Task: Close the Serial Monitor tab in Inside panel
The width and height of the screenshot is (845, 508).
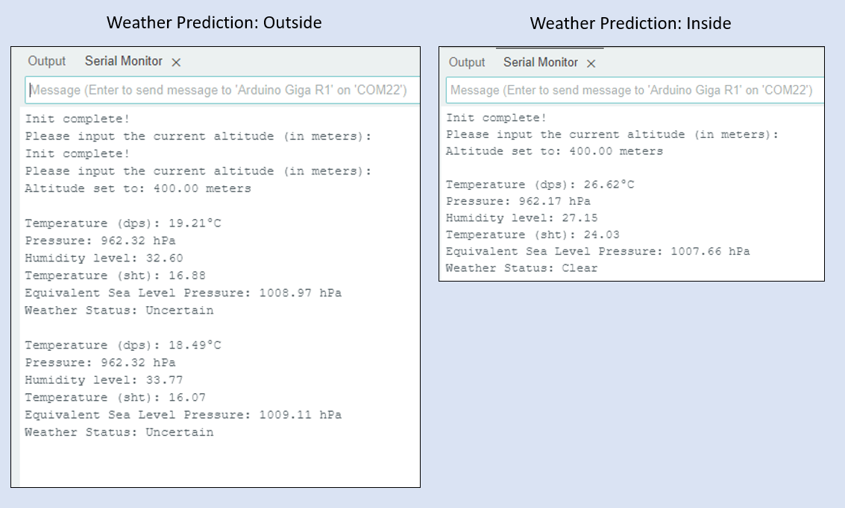Action: click(x=591, y=63)
